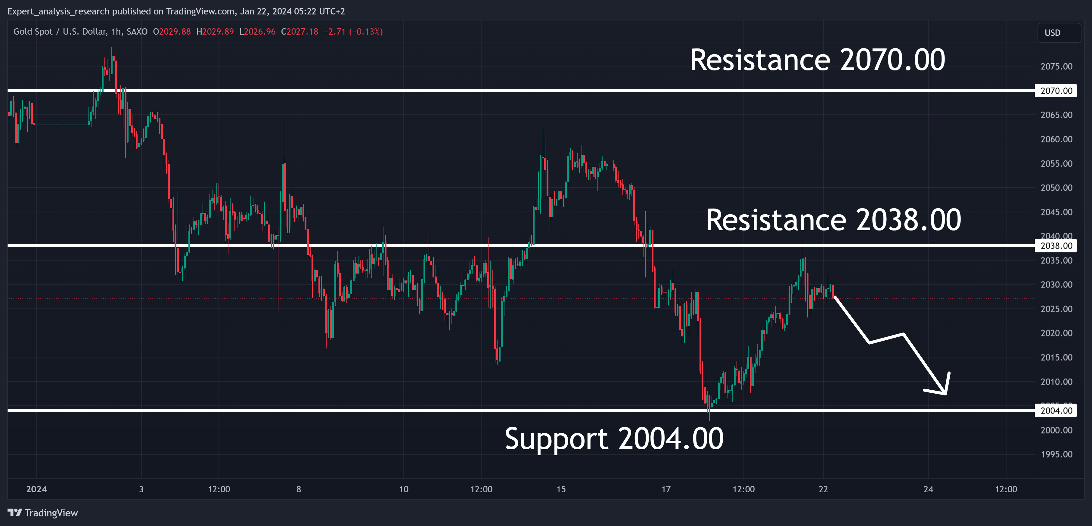The height and width of the screenshot is (526, 1092).
Task: Click the 2024 label on time axis
Action: pos(36,489)
